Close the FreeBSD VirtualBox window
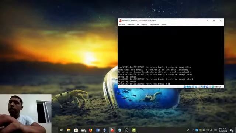The image size is (236, 133). point(221,21)
